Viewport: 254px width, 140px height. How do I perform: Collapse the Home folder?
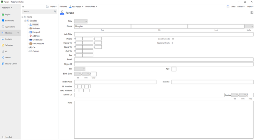(23, 17)
